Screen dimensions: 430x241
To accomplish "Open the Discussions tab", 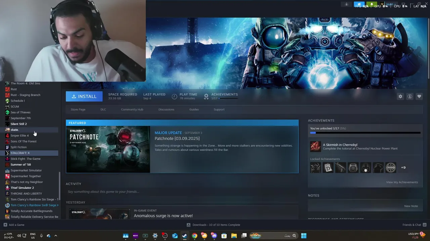I will (x=166, y=109).
